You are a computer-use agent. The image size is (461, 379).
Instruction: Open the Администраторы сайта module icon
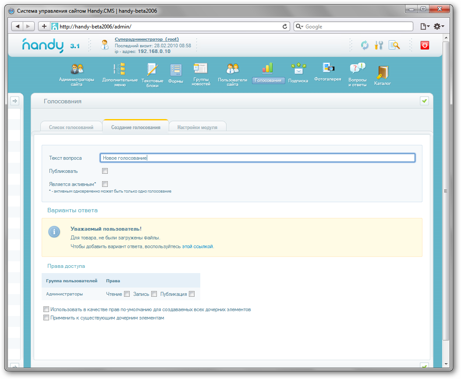(77, 70)
